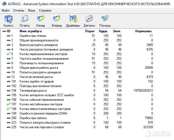Go back with the Назад arrow icon
The height and width of the screenshot is (140, 174).
coord(41,19)
